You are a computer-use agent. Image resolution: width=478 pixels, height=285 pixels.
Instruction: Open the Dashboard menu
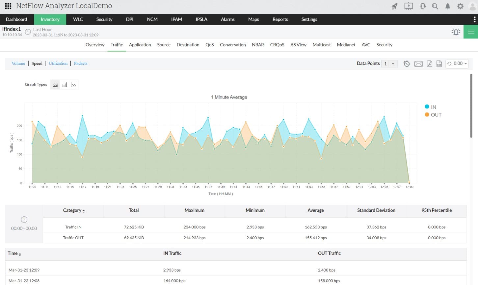tap(16, 19)
